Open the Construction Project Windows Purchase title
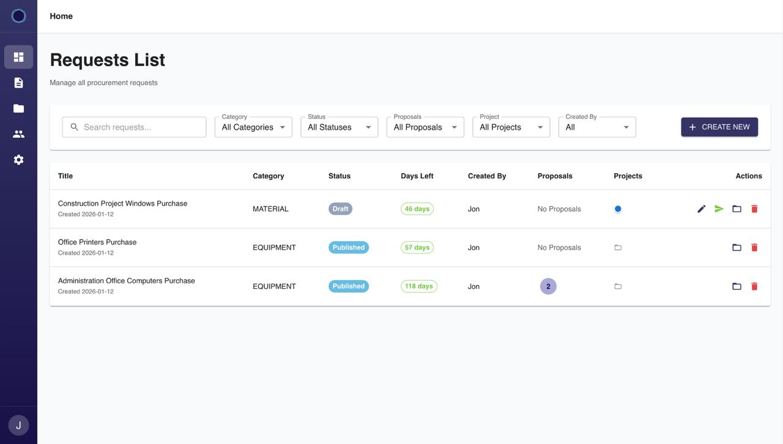Screen dimensions: 783x444 pyautogui.click(x=122, y=203)
